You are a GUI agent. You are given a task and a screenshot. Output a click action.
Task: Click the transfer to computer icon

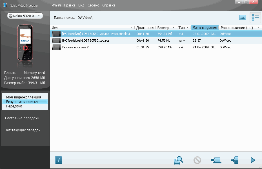[x=216, y=160]
